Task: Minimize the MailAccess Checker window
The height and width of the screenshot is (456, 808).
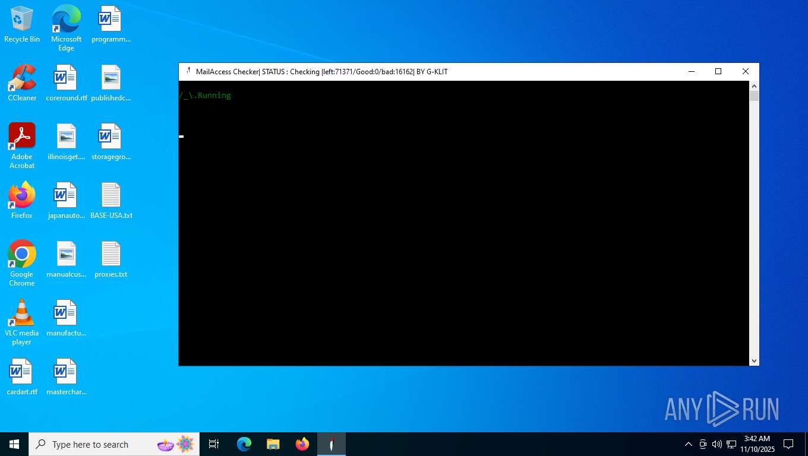Action: point(692,71)
